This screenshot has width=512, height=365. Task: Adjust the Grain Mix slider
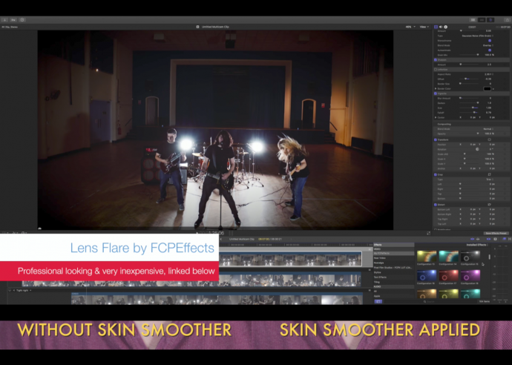click(x=469, y=55)
